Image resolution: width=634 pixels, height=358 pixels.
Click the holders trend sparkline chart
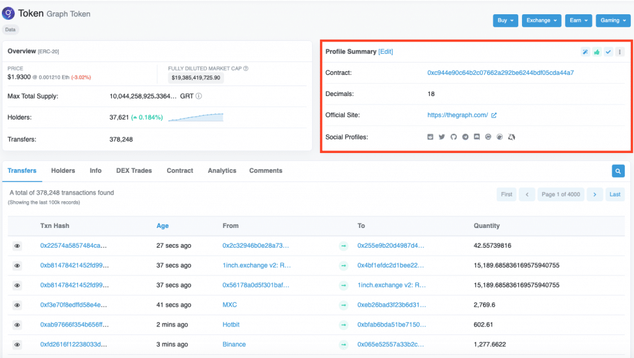[196, 117]
